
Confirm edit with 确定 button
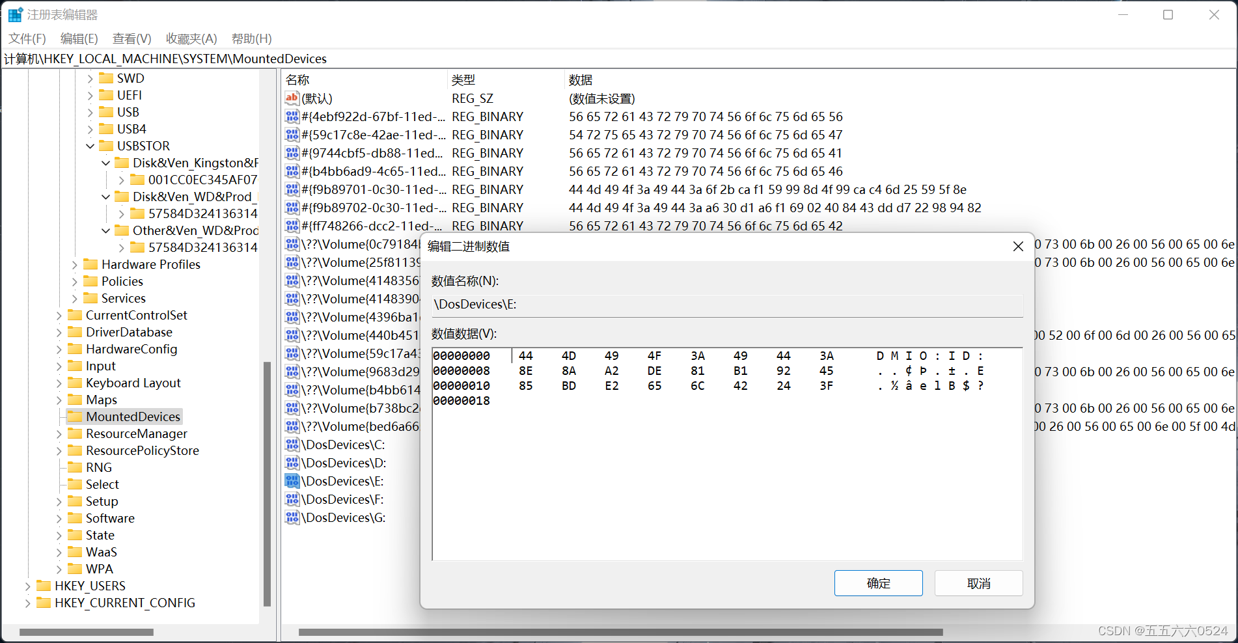(x=878, y=583)
